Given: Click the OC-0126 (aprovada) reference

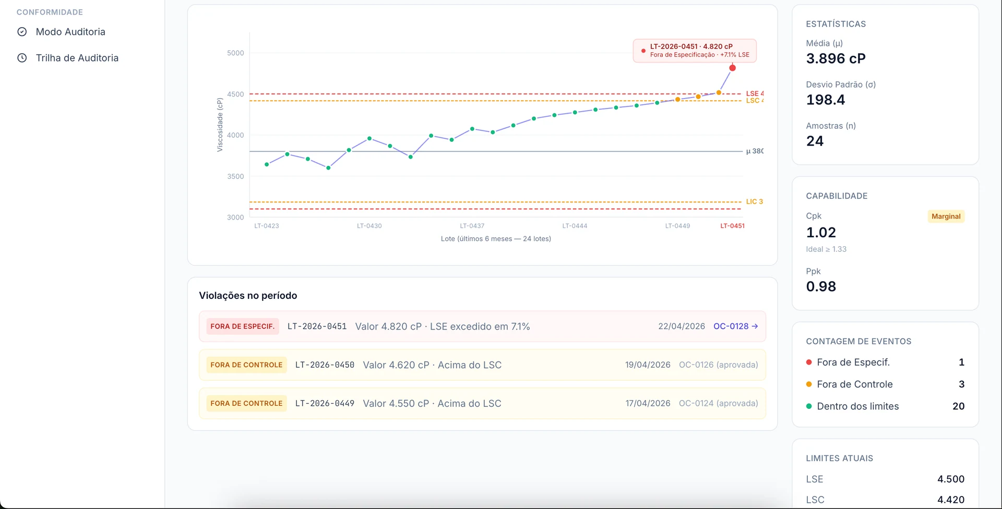Looking at the screenshot, I should [x=718, y=365].
